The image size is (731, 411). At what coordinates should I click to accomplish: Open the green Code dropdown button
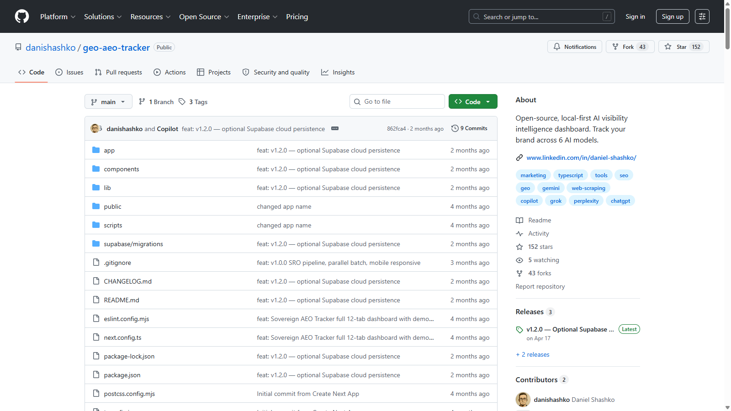click(x=473, y=101)
